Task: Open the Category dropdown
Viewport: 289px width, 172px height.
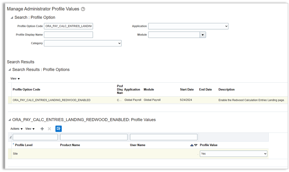Action: click(83, 43)
